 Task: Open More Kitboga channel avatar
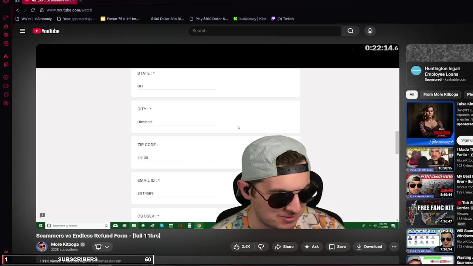42,246
